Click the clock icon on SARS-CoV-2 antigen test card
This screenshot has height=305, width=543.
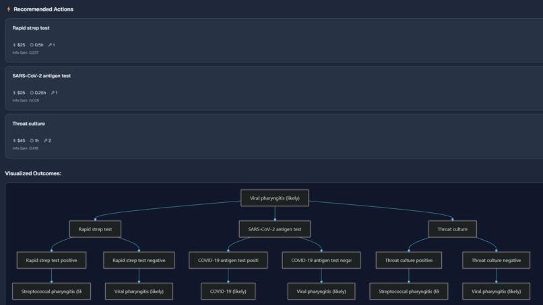(x=32, y=93)
